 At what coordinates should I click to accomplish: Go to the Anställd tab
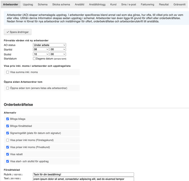pos(79,4)
